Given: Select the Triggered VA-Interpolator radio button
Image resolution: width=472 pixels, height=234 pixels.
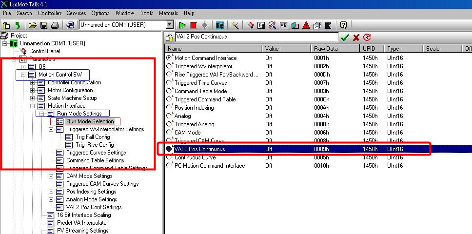Looking at the screenshot, I should coord(169,65).
